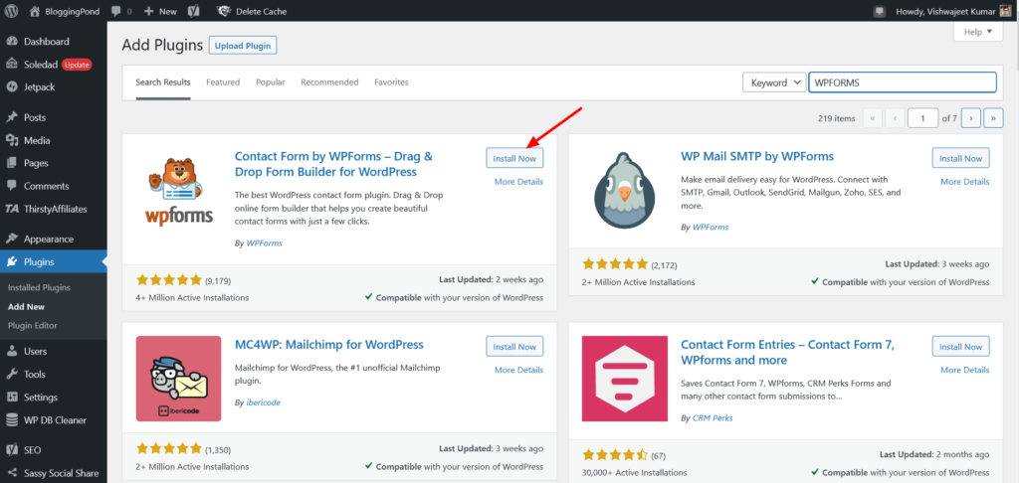
Task: Switch to Search Results tab
Action: click(163, 82)
